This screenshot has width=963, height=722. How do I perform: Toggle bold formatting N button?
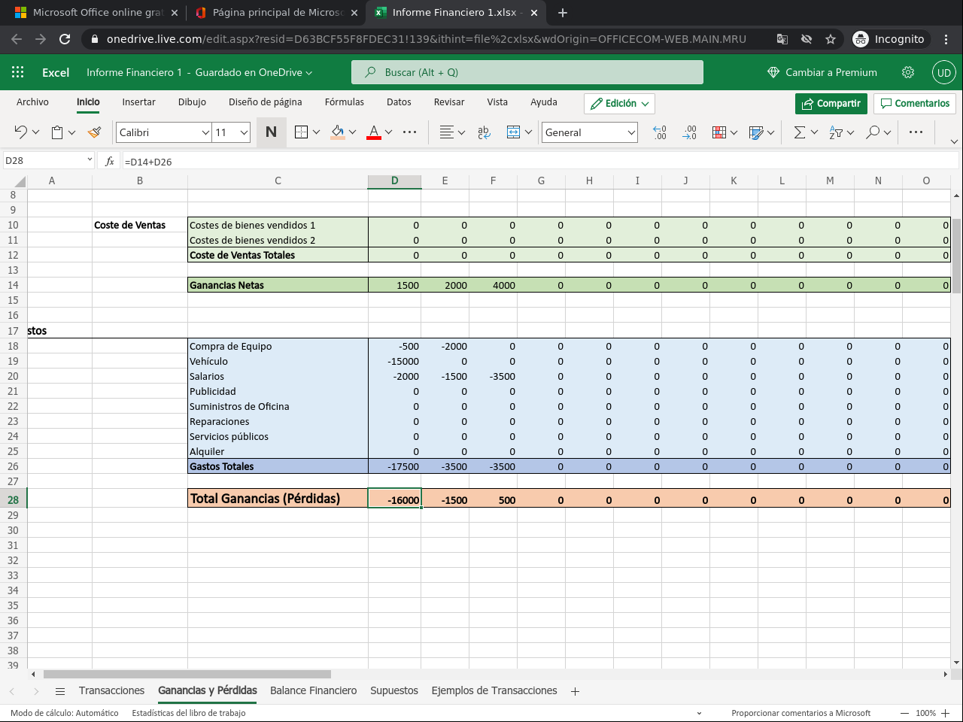(271, 132)
